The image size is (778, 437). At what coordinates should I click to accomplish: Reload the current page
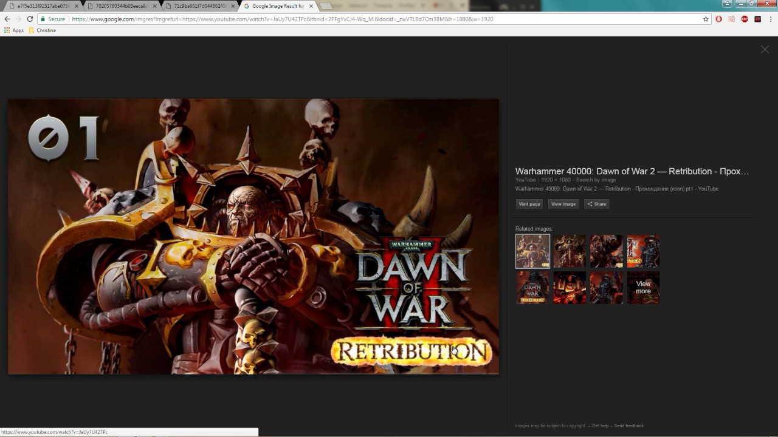[x=30, y=19]
